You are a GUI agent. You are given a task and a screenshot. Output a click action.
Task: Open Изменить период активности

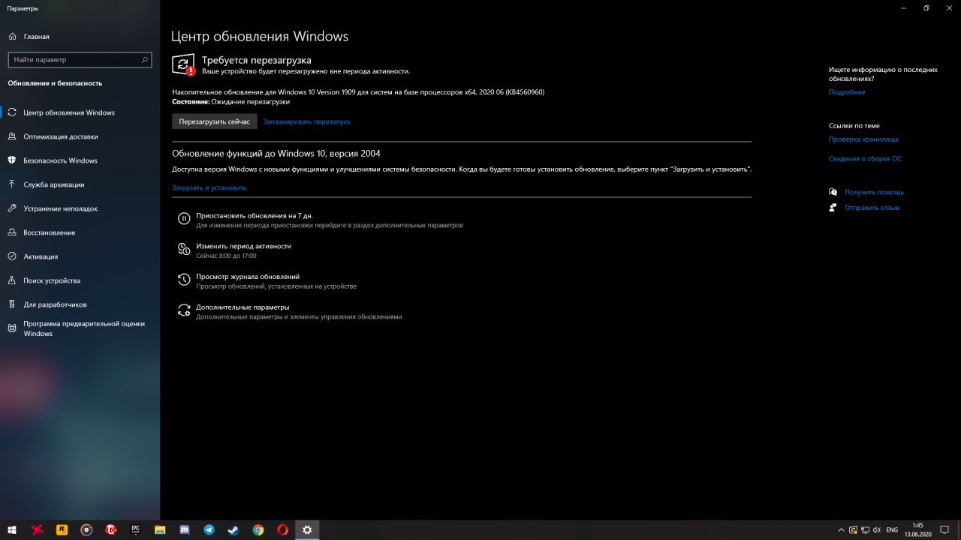point(243,246)
